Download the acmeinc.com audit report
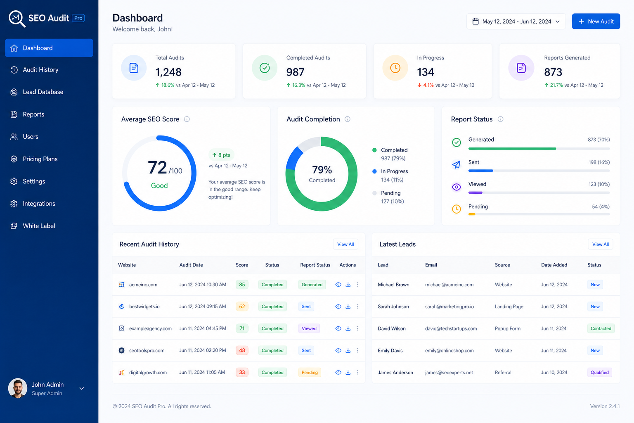This screenshot has width=634, height=423. (348, 285)
